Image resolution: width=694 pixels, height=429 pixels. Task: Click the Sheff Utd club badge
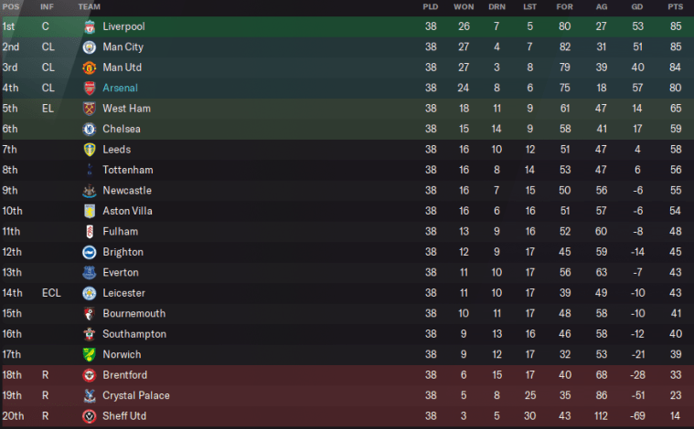tap(89, 416)
